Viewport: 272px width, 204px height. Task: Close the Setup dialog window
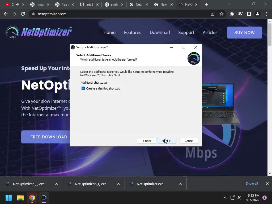tap(196, 47)
